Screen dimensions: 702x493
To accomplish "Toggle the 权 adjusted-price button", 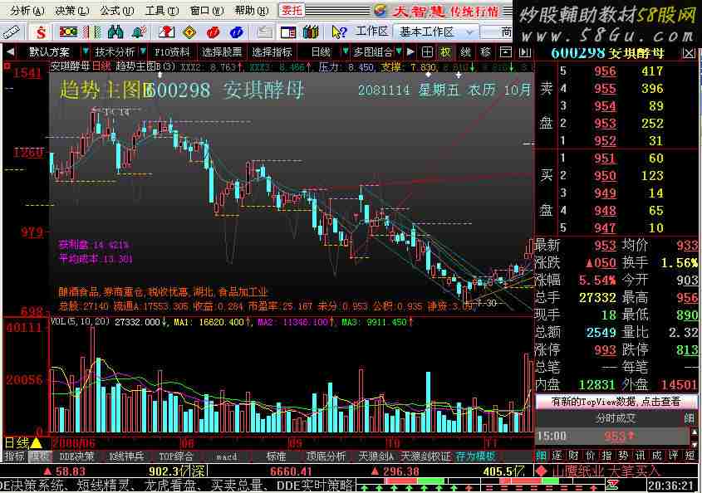I will [x=445, y=53].
